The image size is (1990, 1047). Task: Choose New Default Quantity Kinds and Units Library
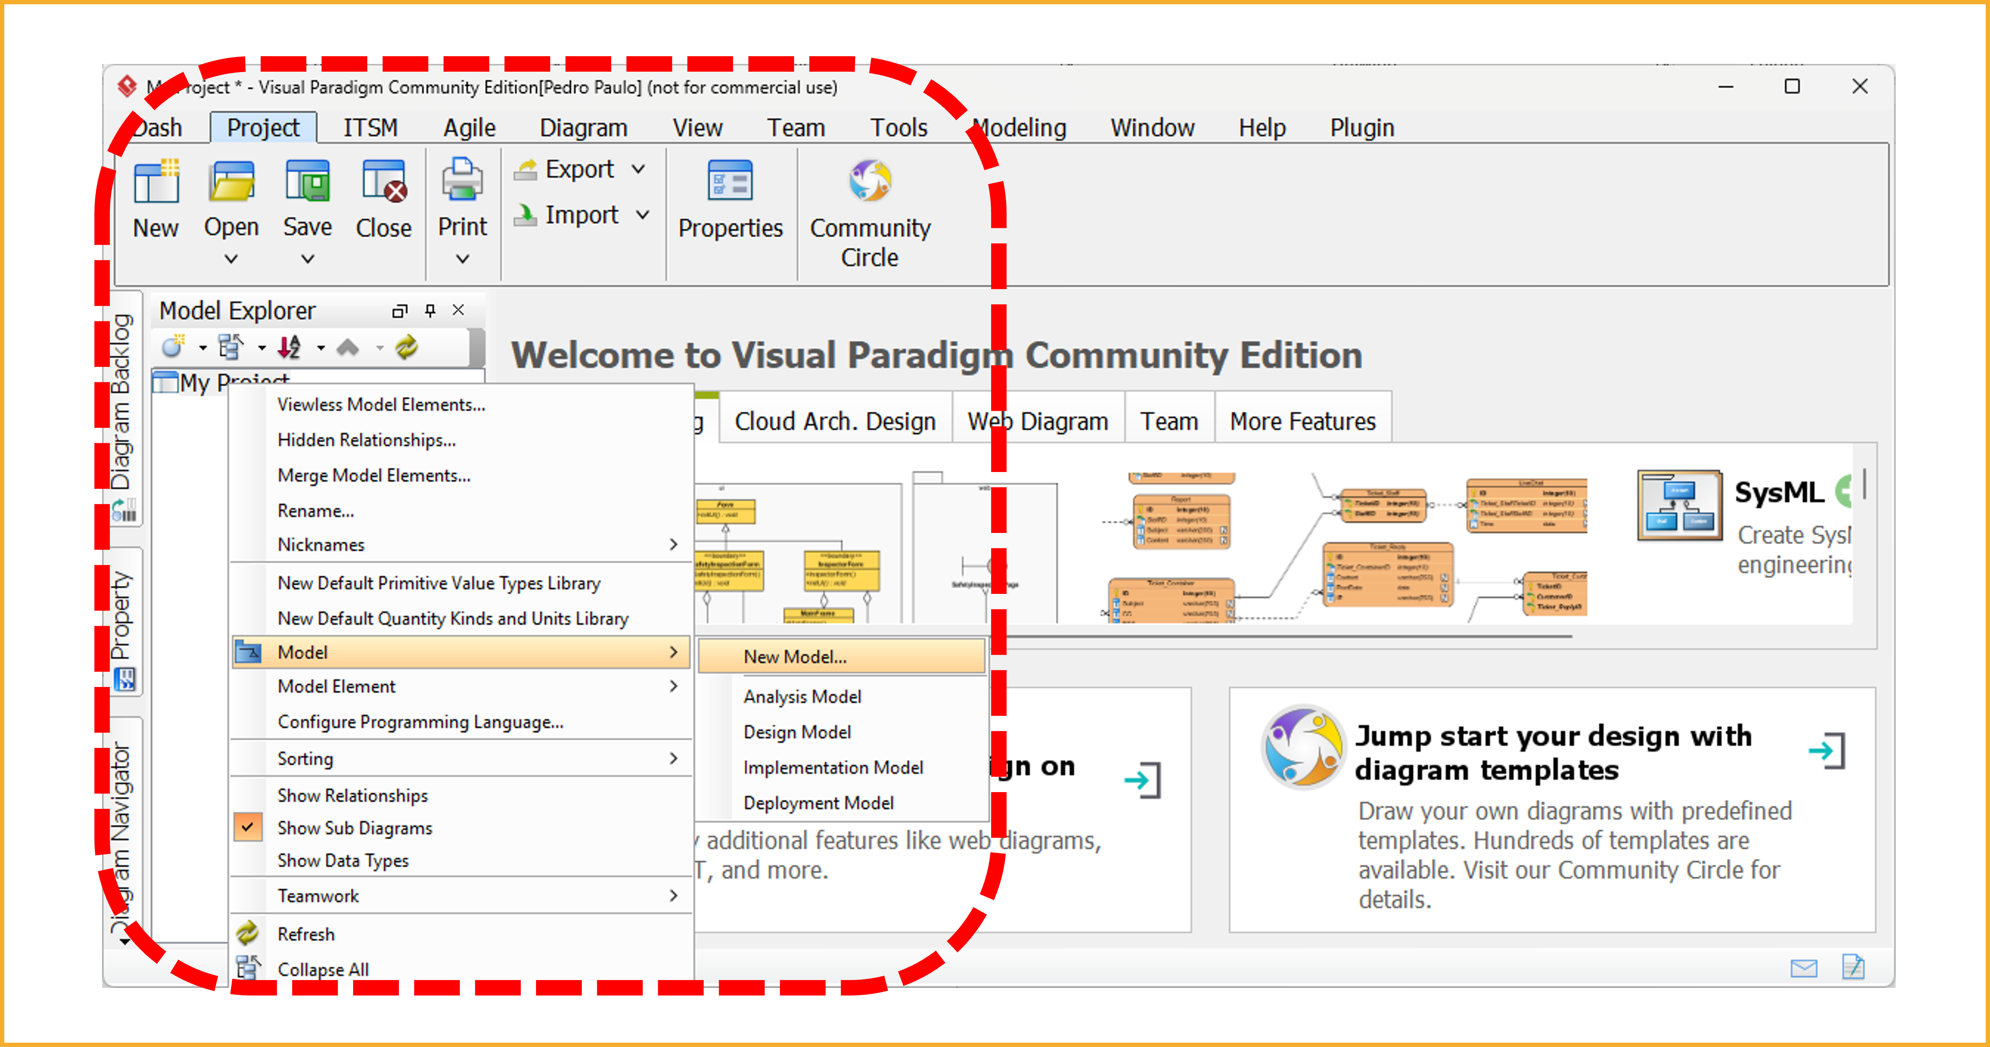(460, 618)
